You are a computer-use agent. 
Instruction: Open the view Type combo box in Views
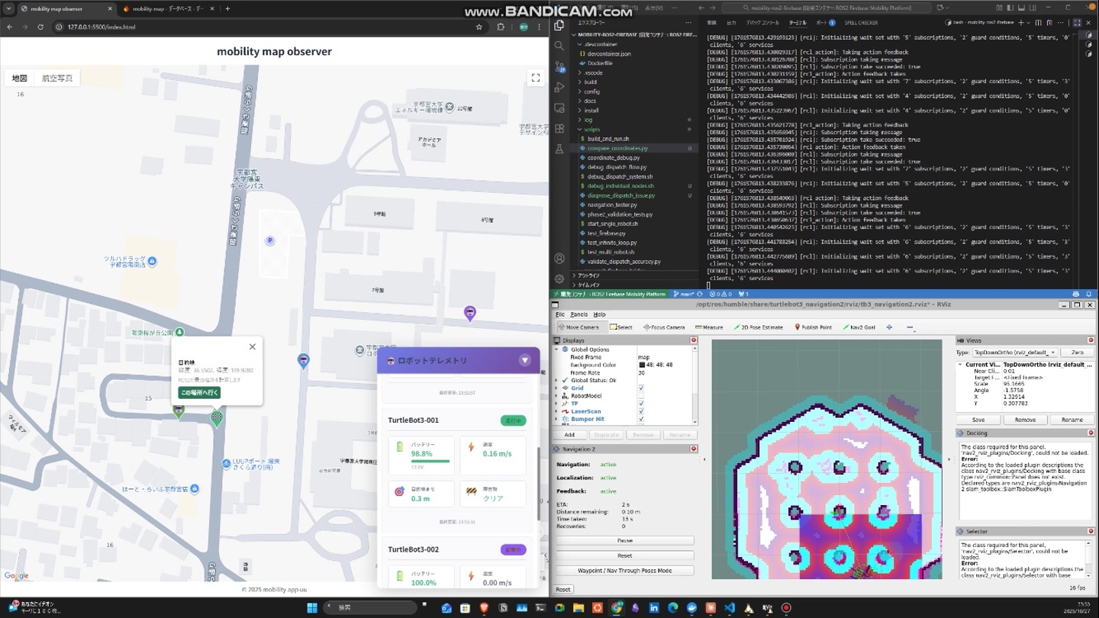point(1014,352)
